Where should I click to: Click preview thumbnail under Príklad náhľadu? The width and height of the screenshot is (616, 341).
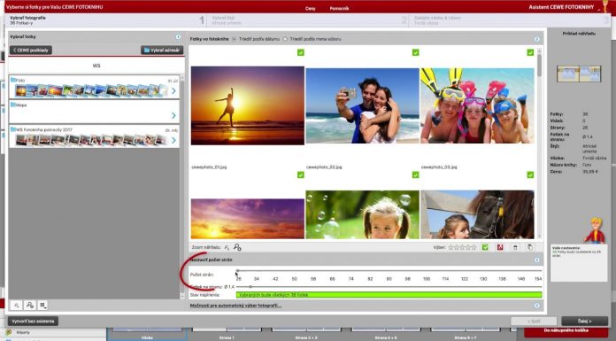(579, 74)
